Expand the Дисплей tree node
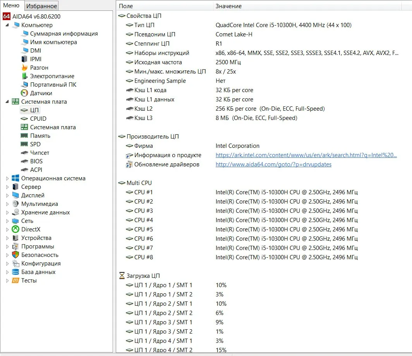Image resolution: width=412 pixels, height=356 pixels. click(x=7, y=195)
